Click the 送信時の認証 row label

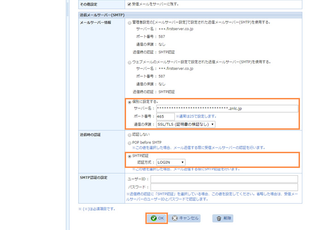click(90, 135)
